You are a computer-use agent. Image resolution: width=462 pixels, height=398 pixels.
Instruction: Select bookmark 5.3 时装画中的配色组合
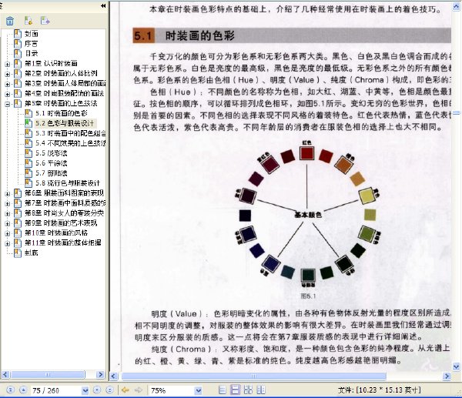[x=70, y=133]
